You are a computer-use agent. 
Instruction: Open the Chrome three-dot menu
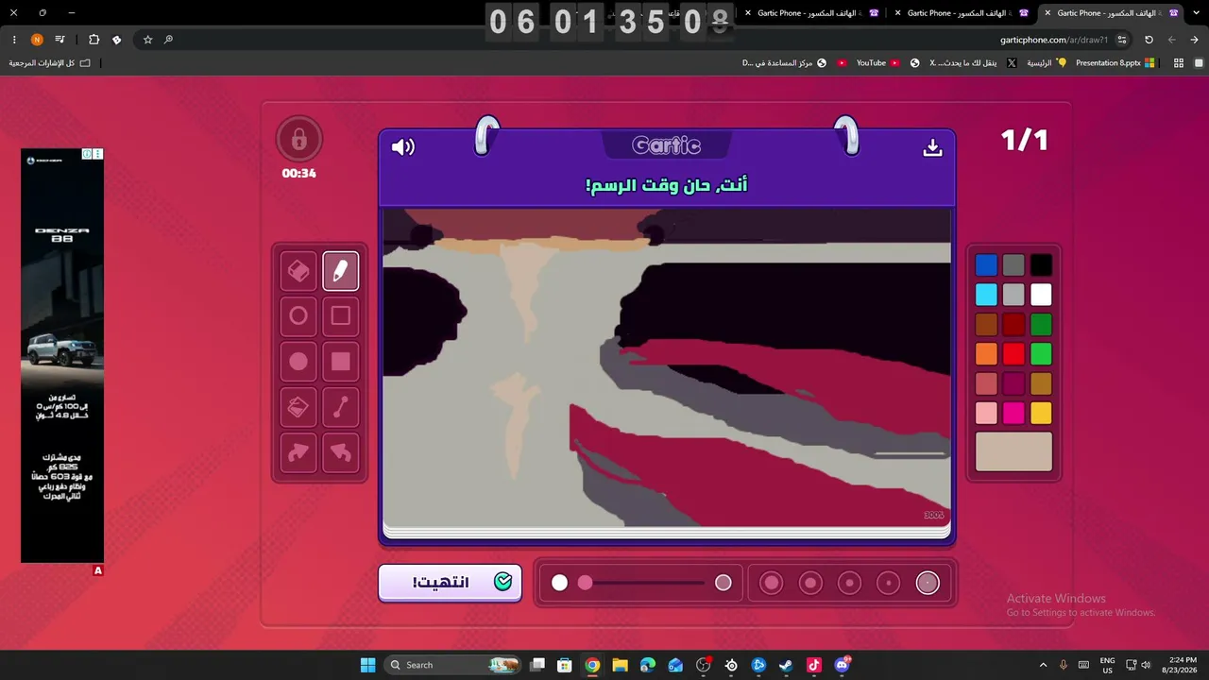14,40
